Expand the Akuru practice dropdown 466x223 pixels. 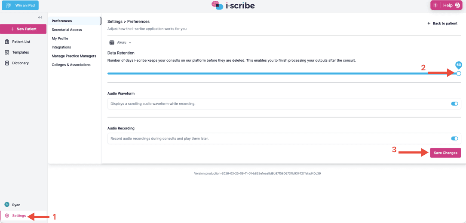click(x=120, y=42)
